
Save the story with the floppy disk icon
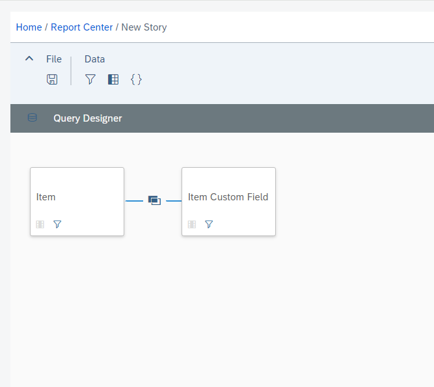point(52,79)
